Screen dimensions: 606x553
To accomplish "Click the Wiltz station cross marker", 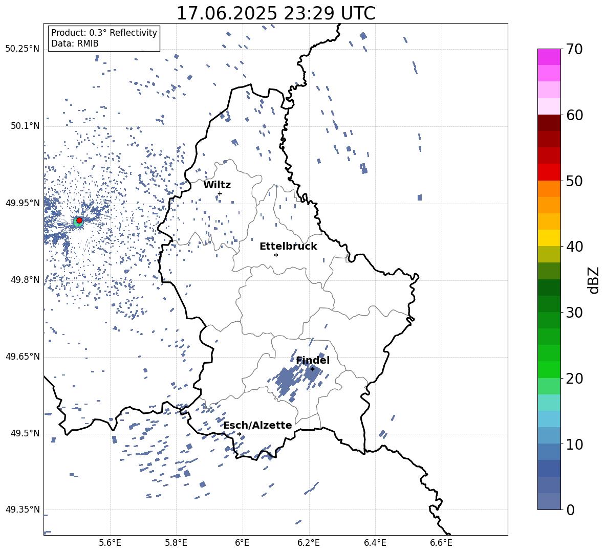I will (220, 193).
